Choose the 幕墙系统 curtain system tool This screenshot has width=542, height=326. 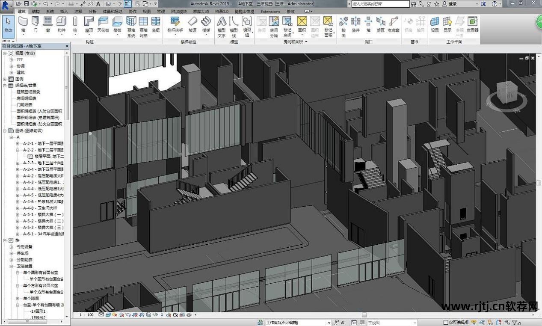pos(131,27)
